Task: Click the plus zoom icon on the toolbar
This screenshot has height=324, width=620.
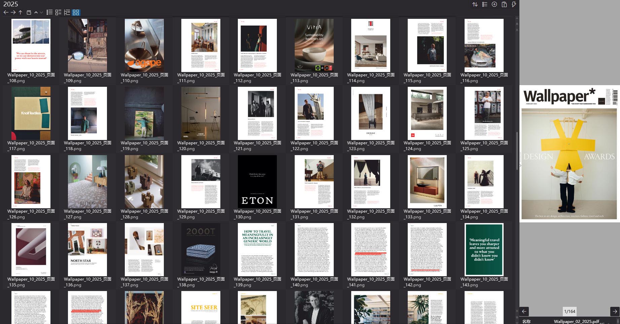Action: (x=494, y=4)
